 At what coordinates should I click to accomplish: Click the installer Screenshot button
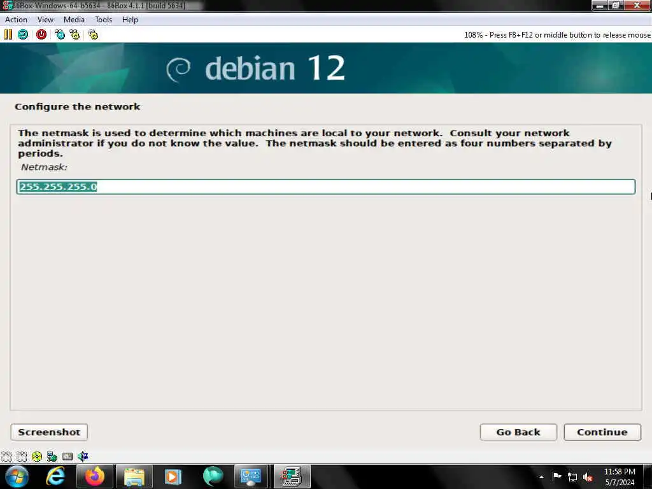49,432
